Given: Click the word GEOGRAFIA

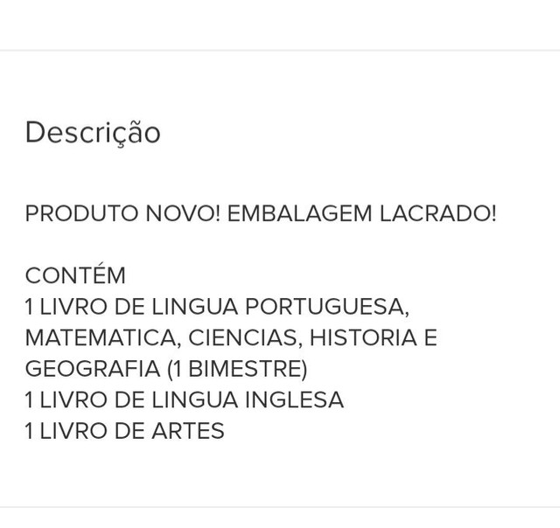Looking at the screenshot, I should (x=93, y=369).
